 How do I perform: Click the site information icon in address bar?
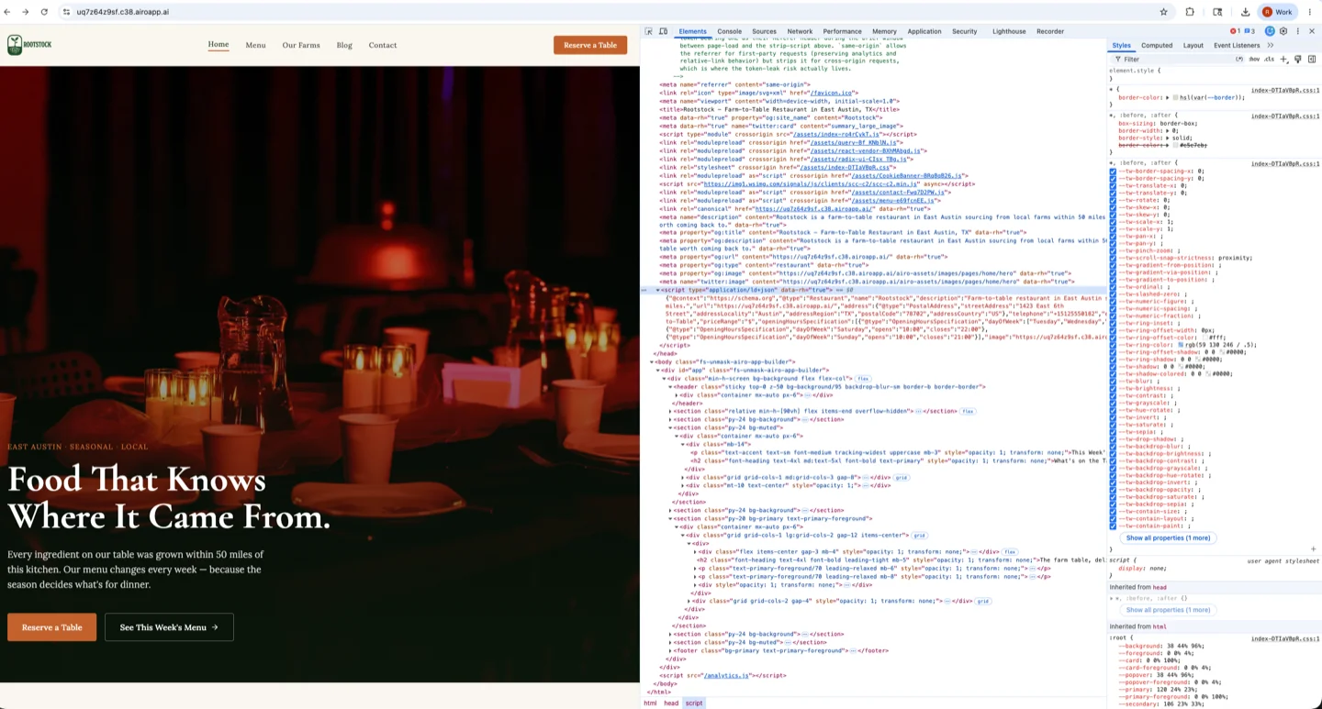pos(66,12)
